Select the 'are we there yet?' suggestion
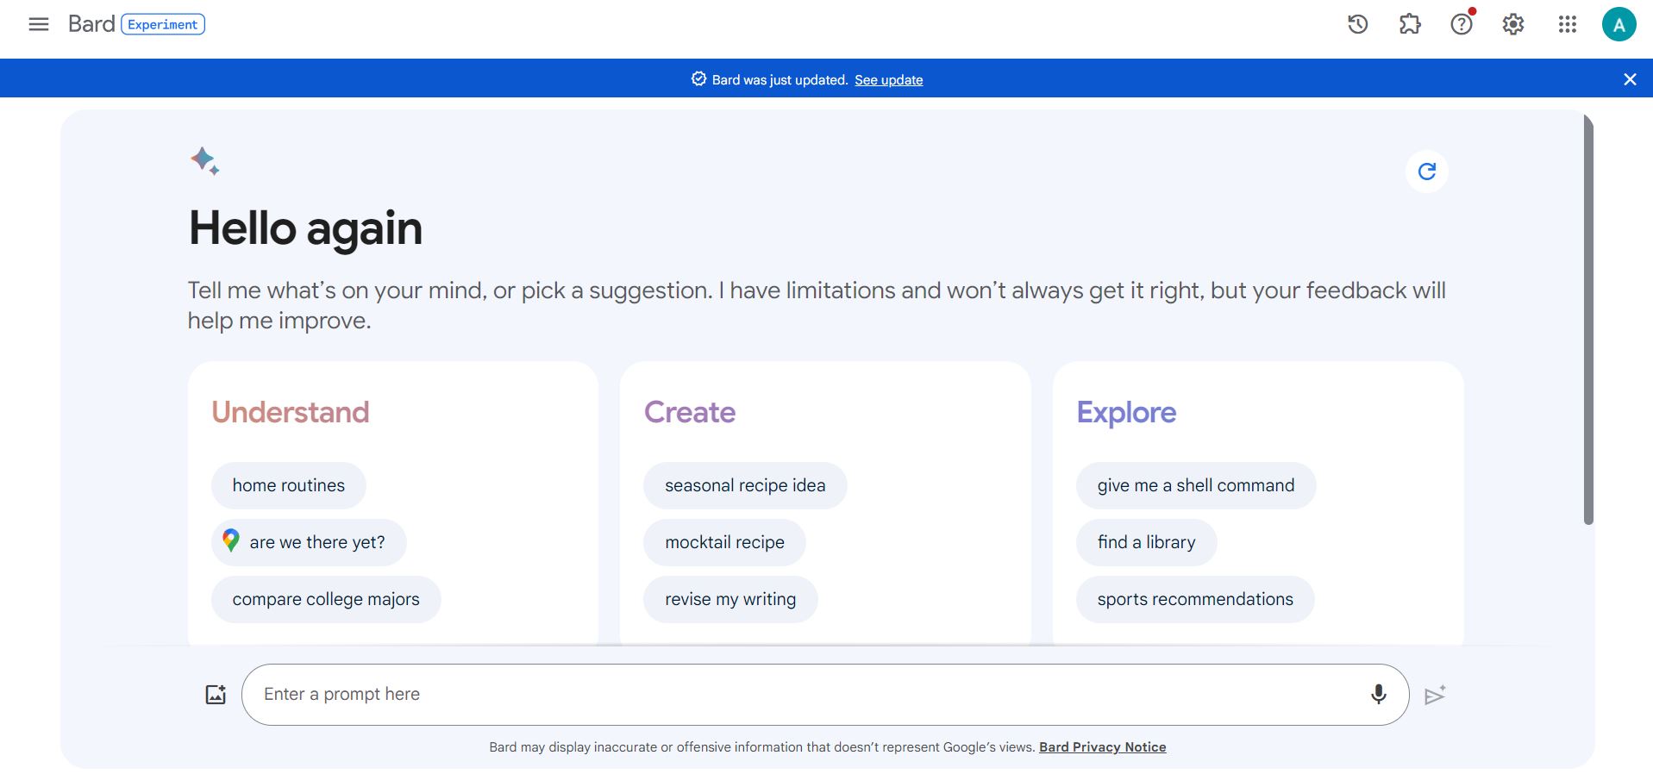1653x774 pixels. 309,542
